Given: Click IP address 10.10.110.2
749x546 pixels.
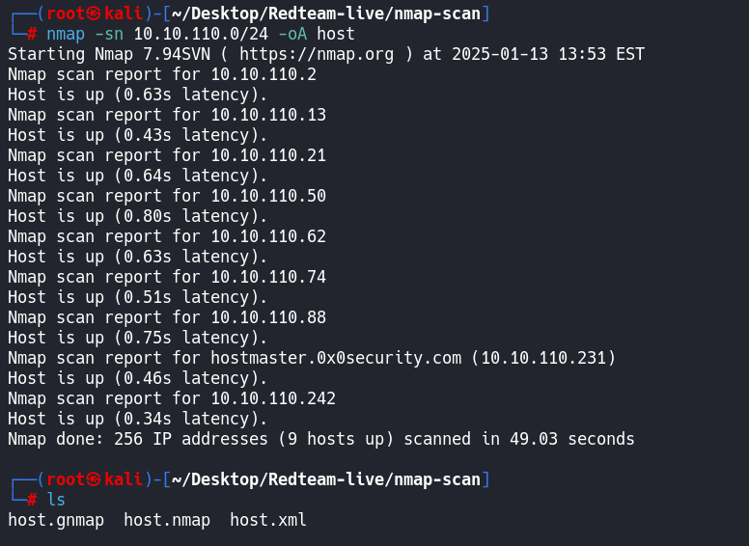Looking at the screenshot, I should (264, 74).
